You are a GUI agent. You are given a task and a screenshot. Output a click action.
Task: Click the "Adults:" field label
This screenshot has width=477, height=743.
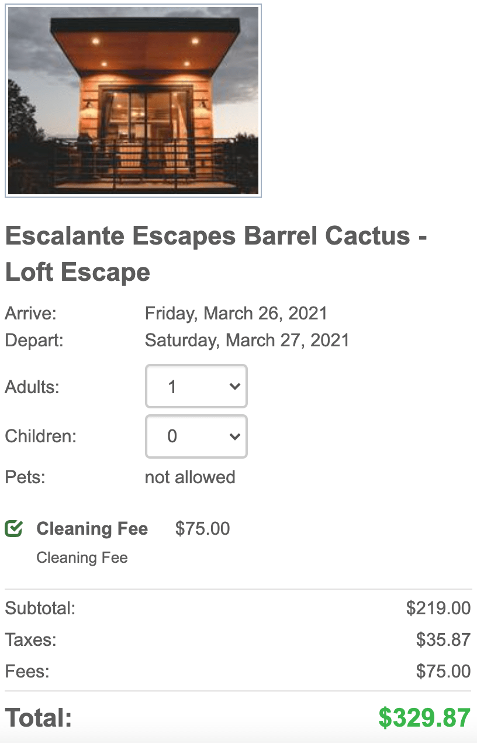tap(32, 387)
